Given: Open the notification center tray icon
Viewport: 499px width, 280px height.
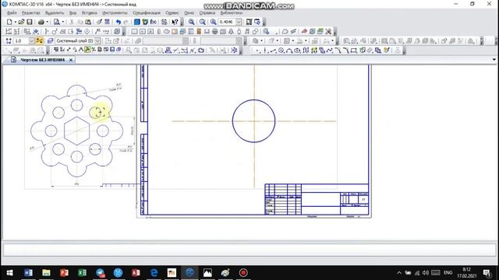Looking at the screenshot, I should 487,273.
